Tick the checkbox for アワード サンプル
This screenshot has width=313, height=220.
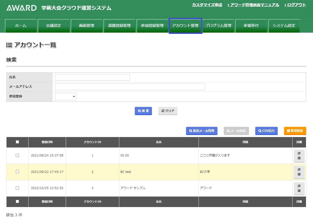pyautogui.click(x=17, y=188)
